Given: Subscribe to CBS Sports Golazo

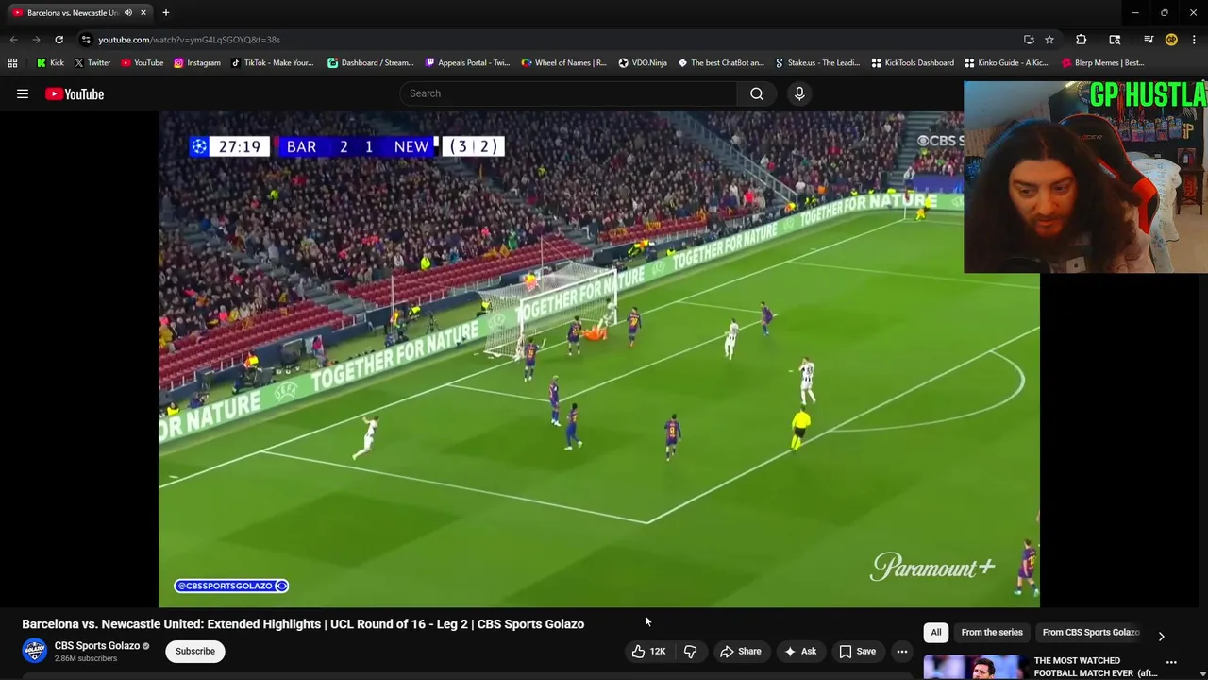Looking at the screenshot, I should [195, 651].
